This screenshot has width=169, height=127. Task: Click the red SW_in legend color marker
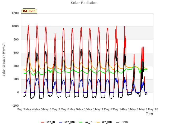click(43, 122)
